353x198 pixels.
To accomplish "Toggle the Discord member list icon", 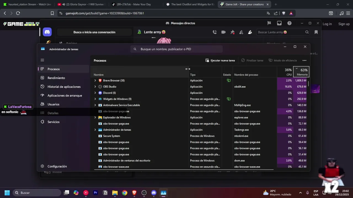I will tap(250, 32).
